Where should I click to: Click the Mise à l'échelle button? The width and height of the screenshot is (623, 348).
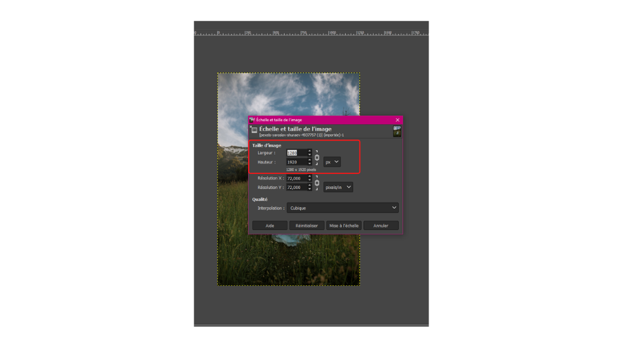344,226
